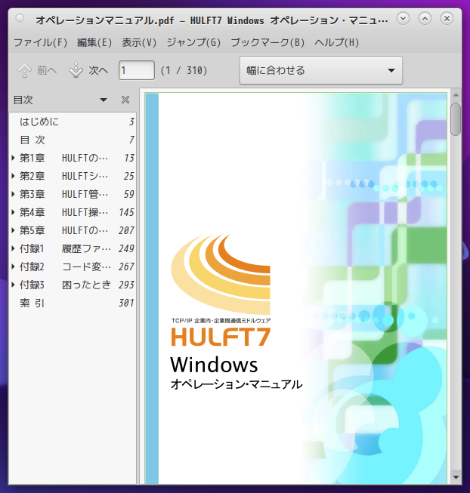
Task: Expand the 第4章 tree entry
Action: (x=13, y=212)
